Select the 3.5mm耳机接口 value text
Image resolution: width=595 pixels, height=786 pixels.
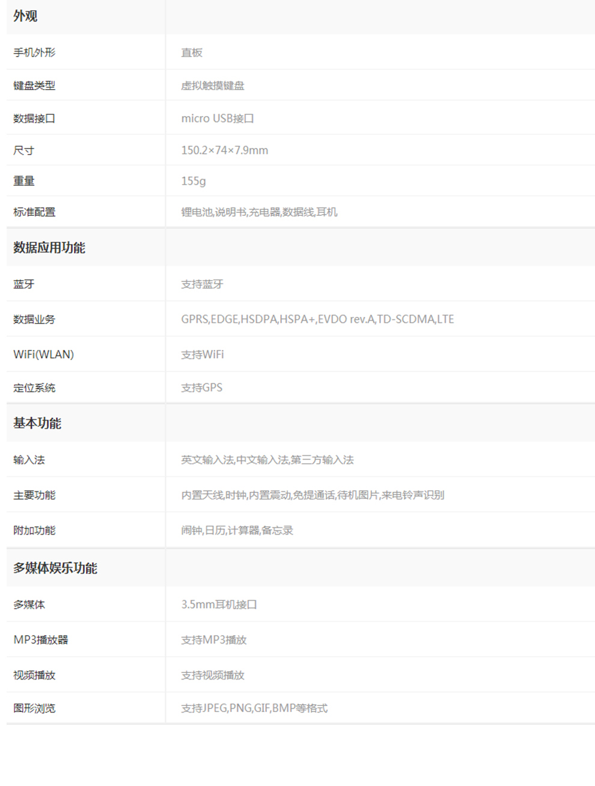point(219,604)
